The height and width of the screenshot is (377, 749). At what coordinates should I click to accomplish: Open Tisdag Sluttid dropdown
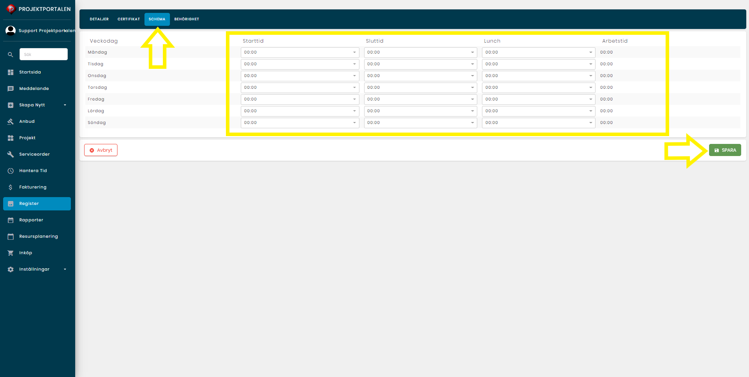point(421,64)
